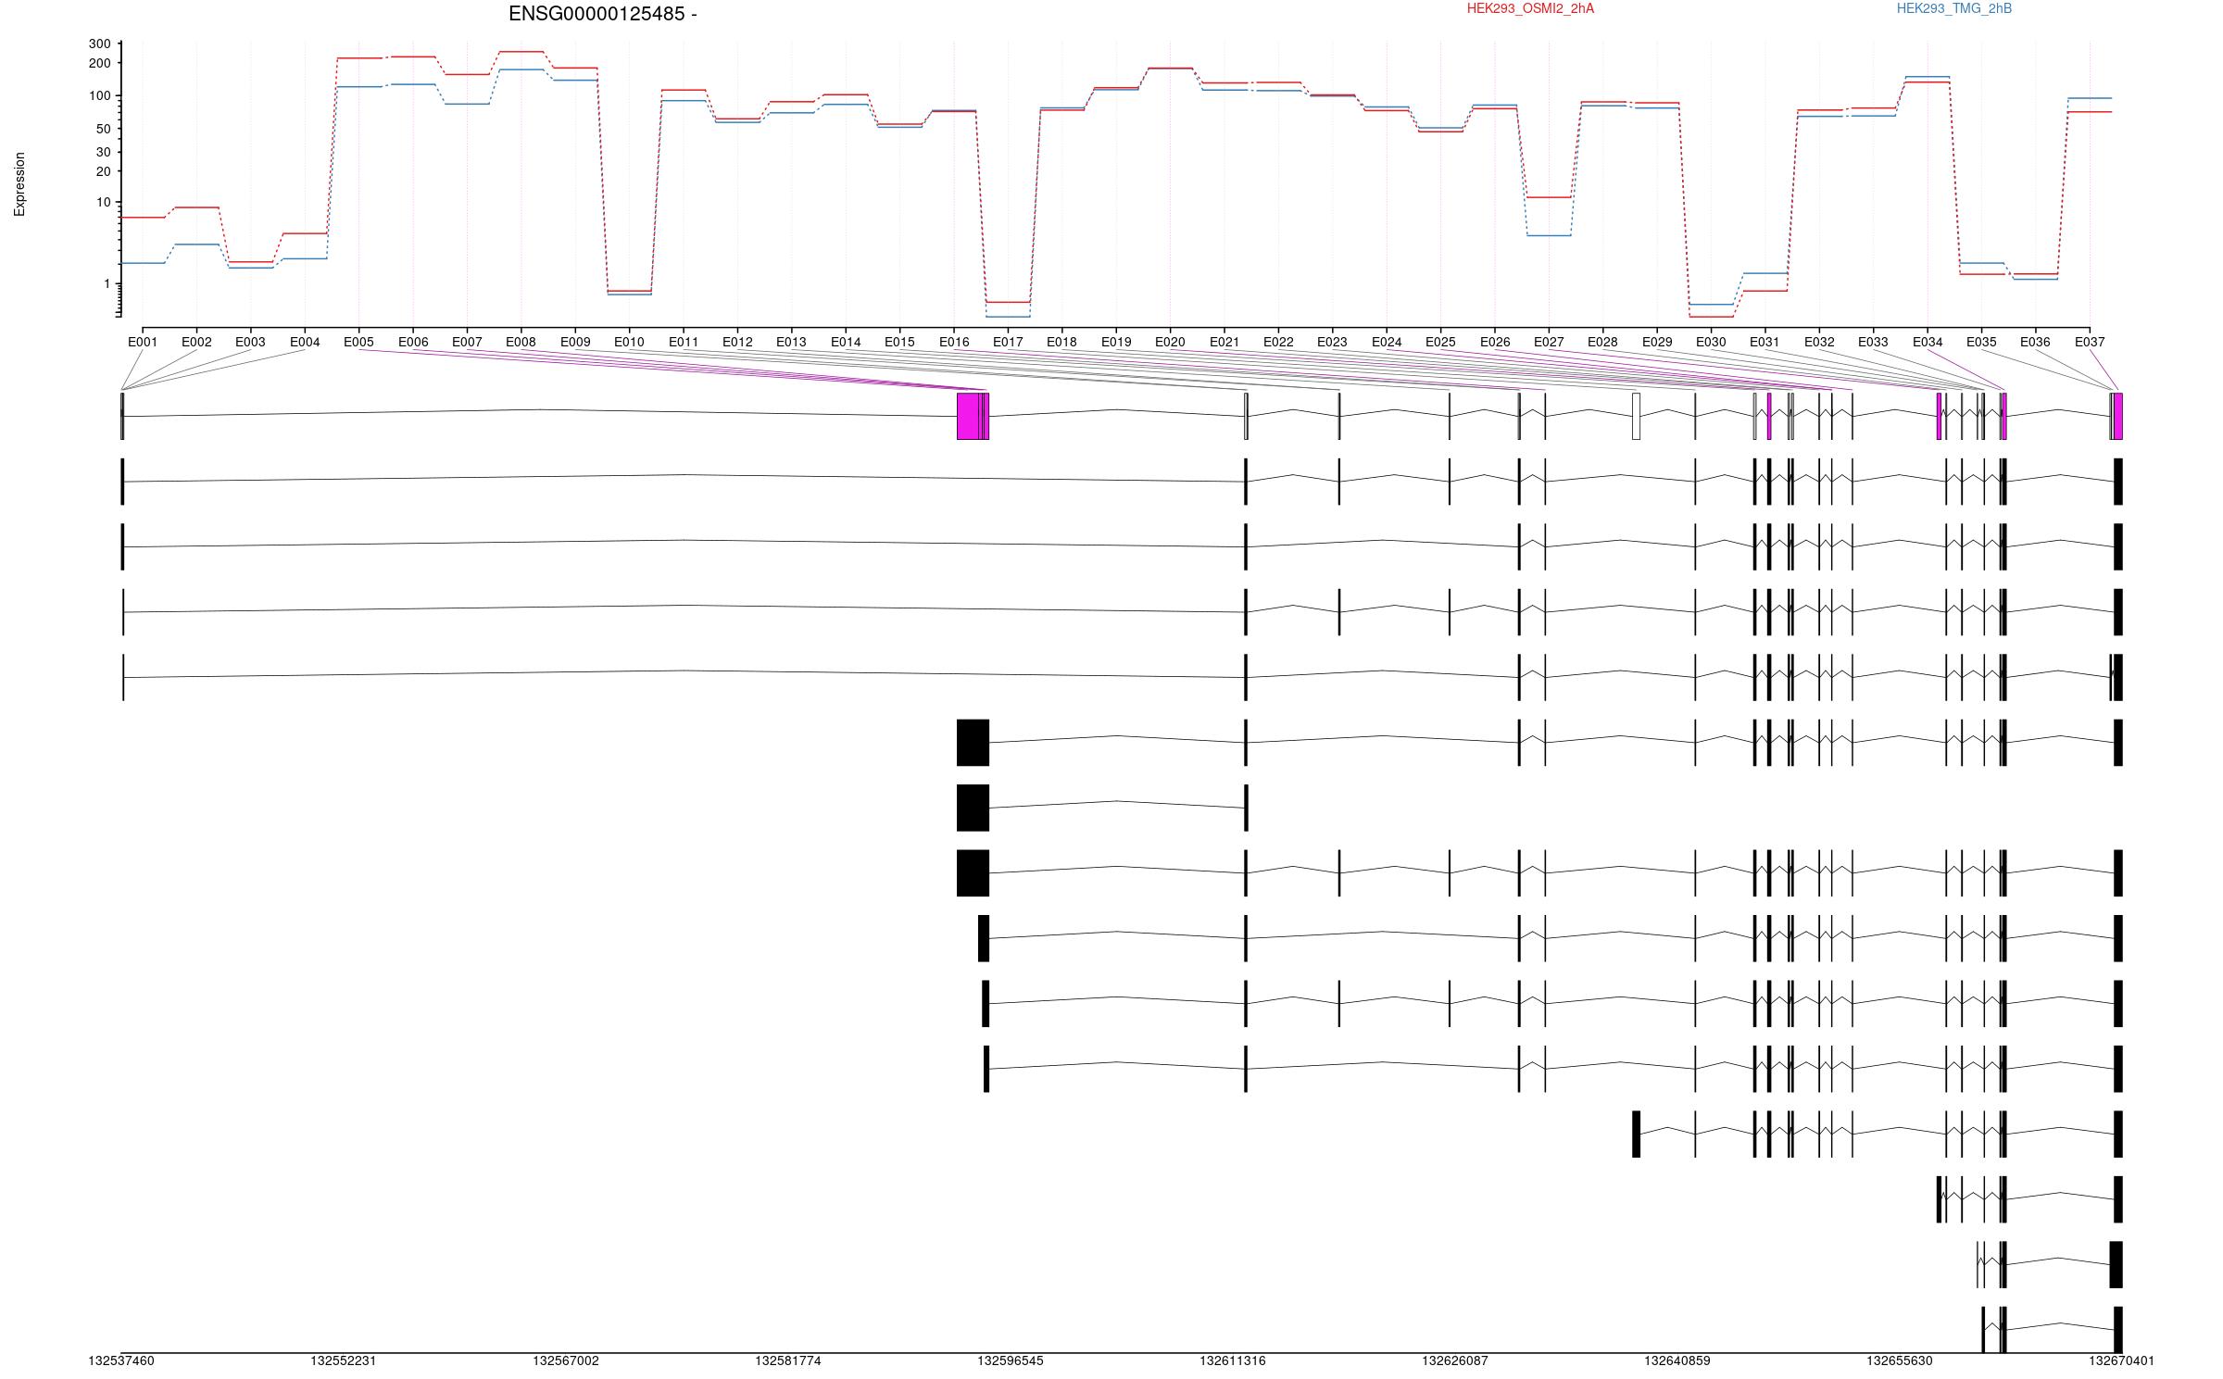The width and height of the screenshot is (2223, 1379).
Task: Click genomic coordinate 132581774
Action: click(788, 1360)
